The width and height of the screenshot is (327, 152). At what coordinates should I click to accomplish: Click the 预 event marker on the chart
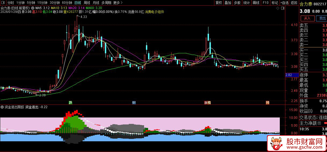click(x=268, y=103)
